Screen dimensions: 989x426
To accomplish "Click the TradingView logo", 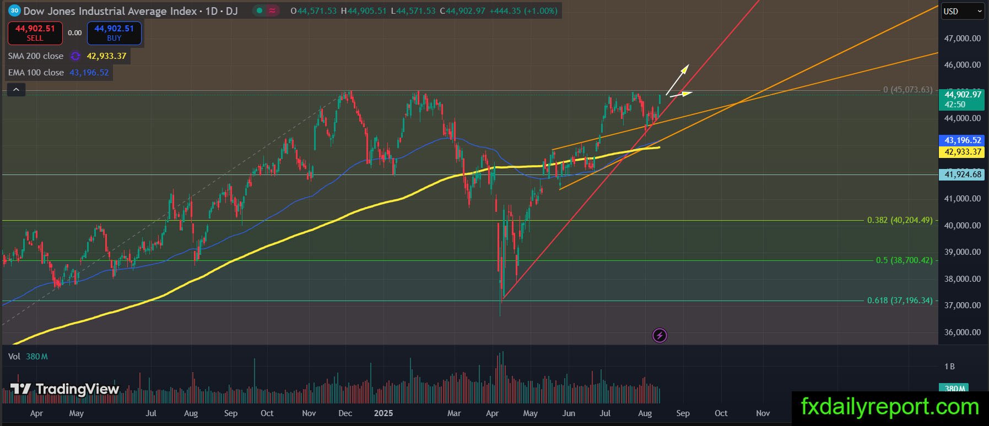I will click(x=65, y=389).
